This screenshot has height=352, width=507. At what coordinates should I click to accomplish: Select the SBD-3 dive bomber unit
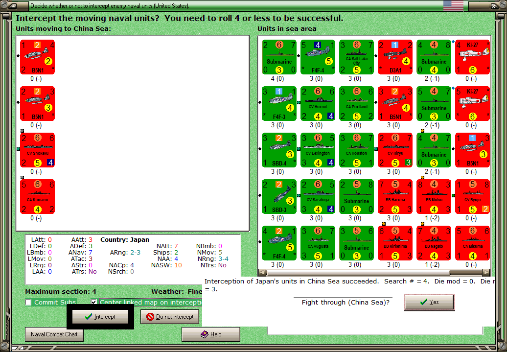(x=279, y=197)
